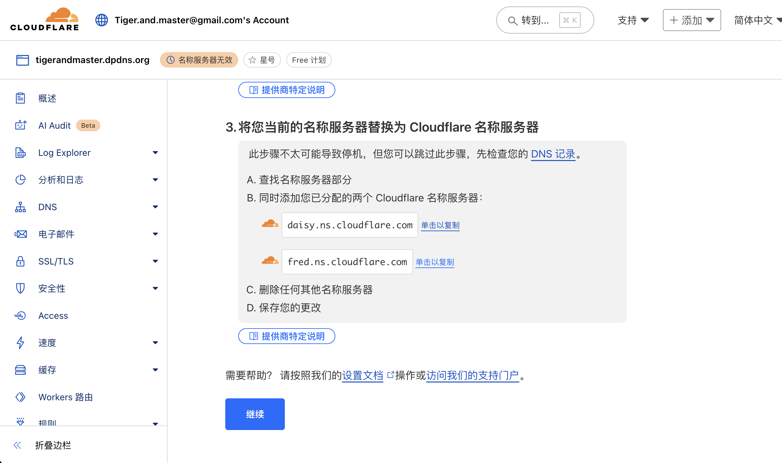This screenshot has width=782, height=463.
Task: Click the external link icon after 设置文档
Action: coord(390,374)
